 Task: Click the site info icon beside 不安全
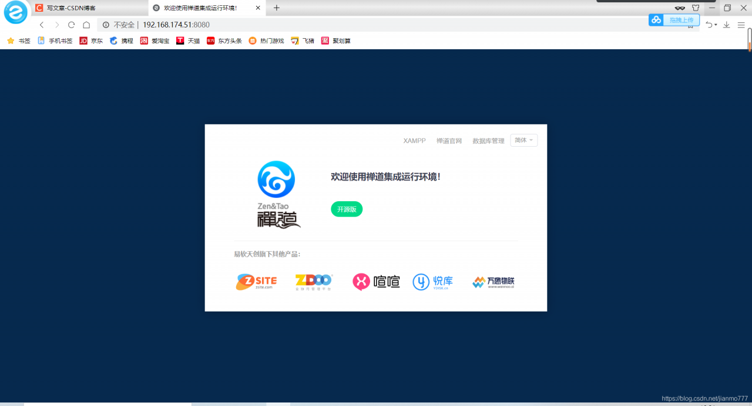tap(106, 25)
